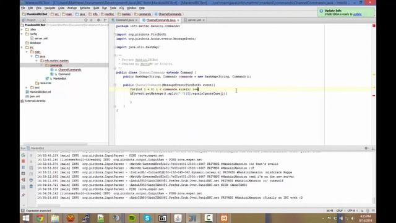Hide the Run tool window

click(372, 148)
